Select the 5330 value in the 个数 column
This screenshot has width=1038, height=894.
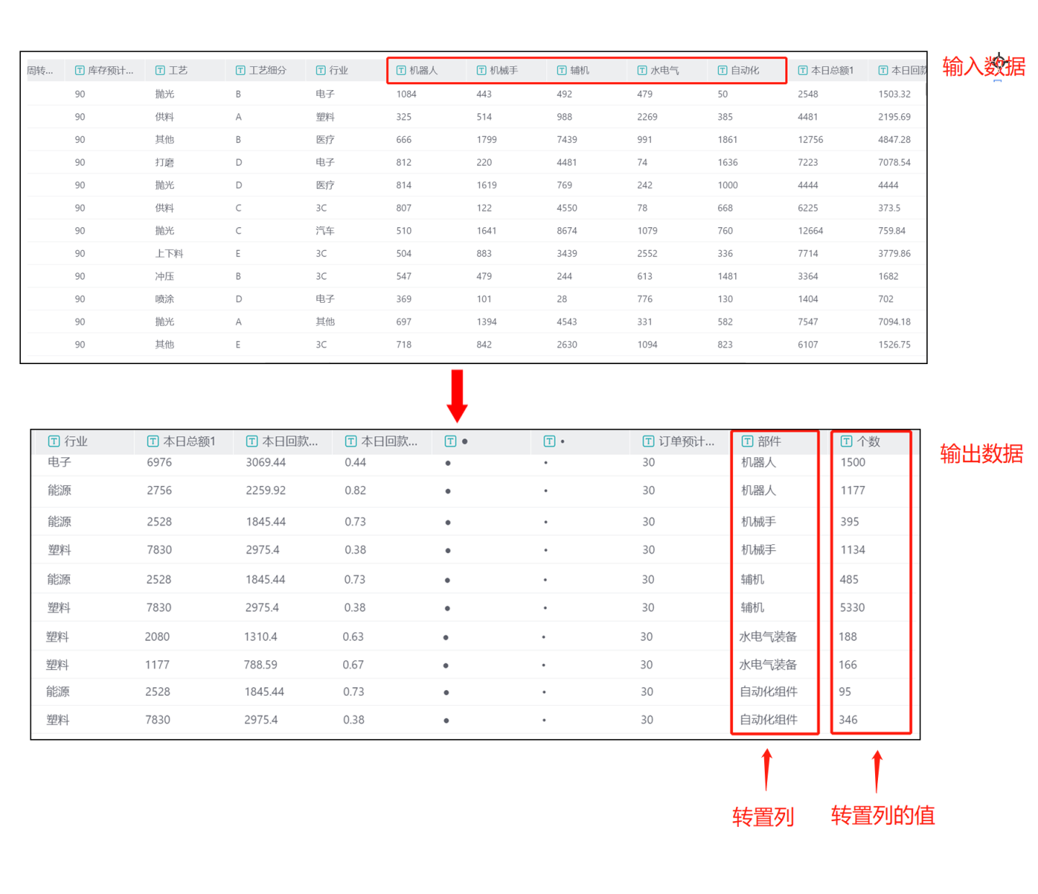852,608
